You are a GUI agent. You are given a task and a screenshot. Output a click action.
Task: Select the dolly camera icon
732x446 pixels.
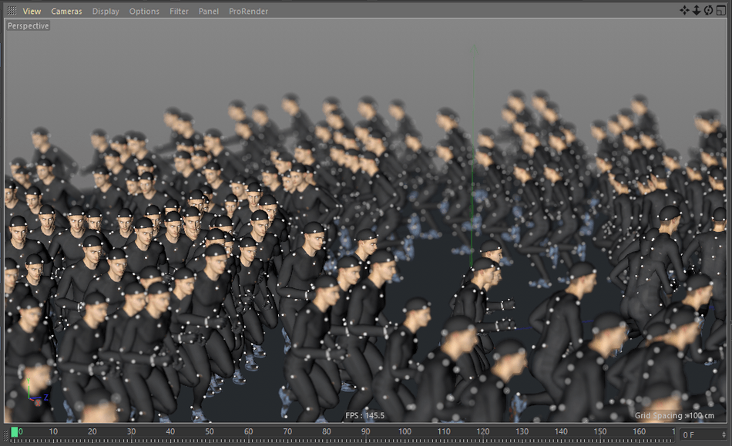point(697,10)
